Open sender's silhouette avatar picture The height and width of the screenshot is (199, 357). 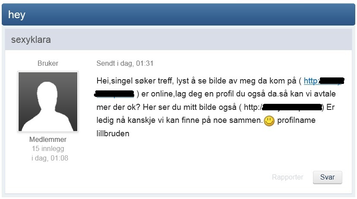48,102
